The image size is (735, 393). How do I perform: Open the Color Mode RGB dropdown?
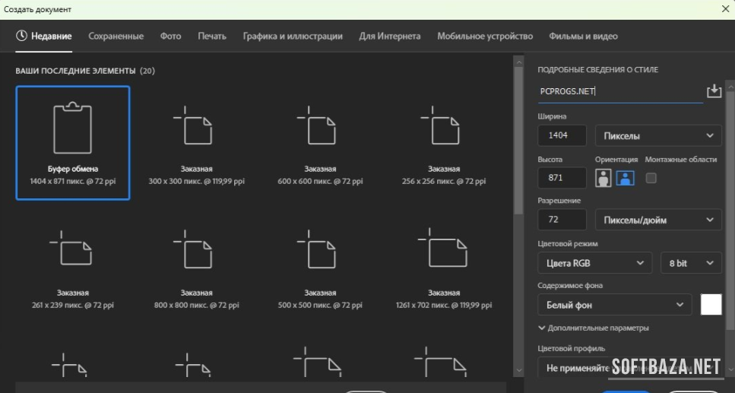pyautogui.click(x=594, y=263)
